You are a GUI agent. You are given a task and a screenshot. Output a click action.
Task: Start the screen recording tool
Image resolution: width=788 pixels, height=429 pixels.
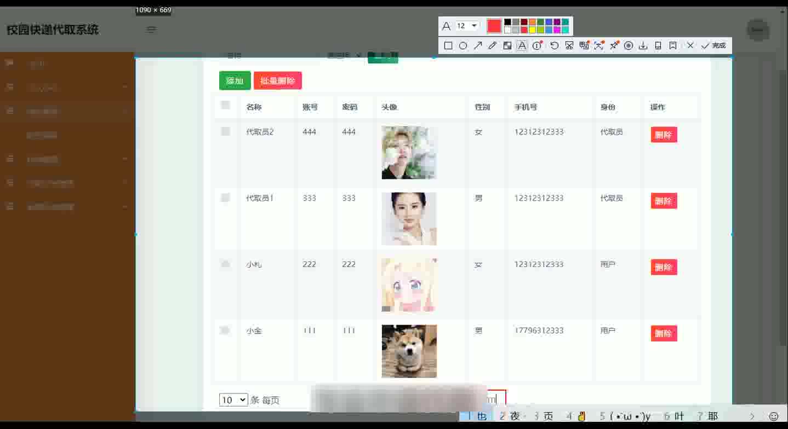629,46
